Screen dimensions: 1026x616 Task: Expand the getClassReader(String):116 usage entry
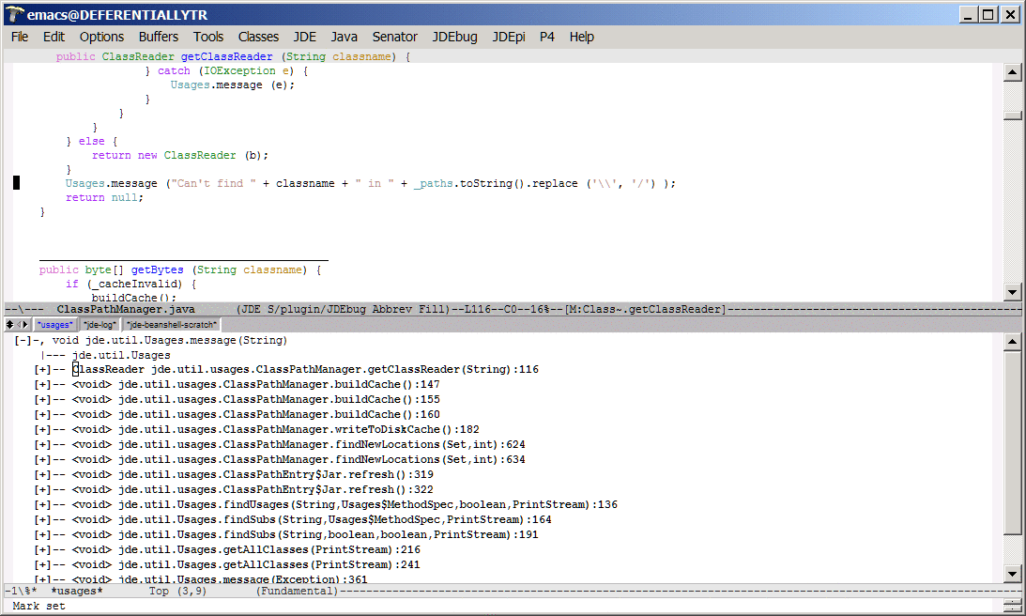(x=42, y=370)
